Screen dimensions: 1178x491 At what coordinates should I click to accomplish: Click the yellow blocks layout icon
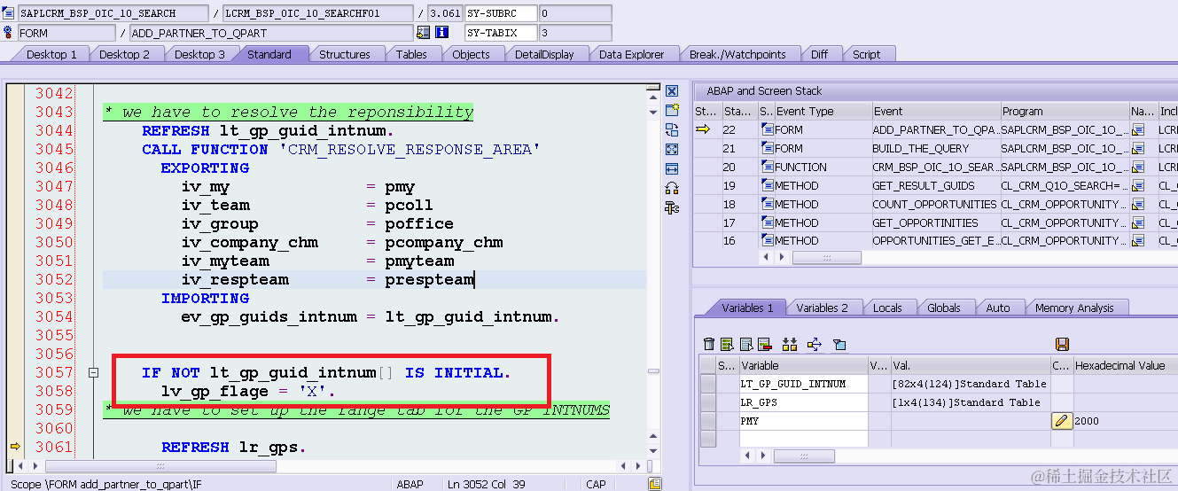tap(790, 344)
